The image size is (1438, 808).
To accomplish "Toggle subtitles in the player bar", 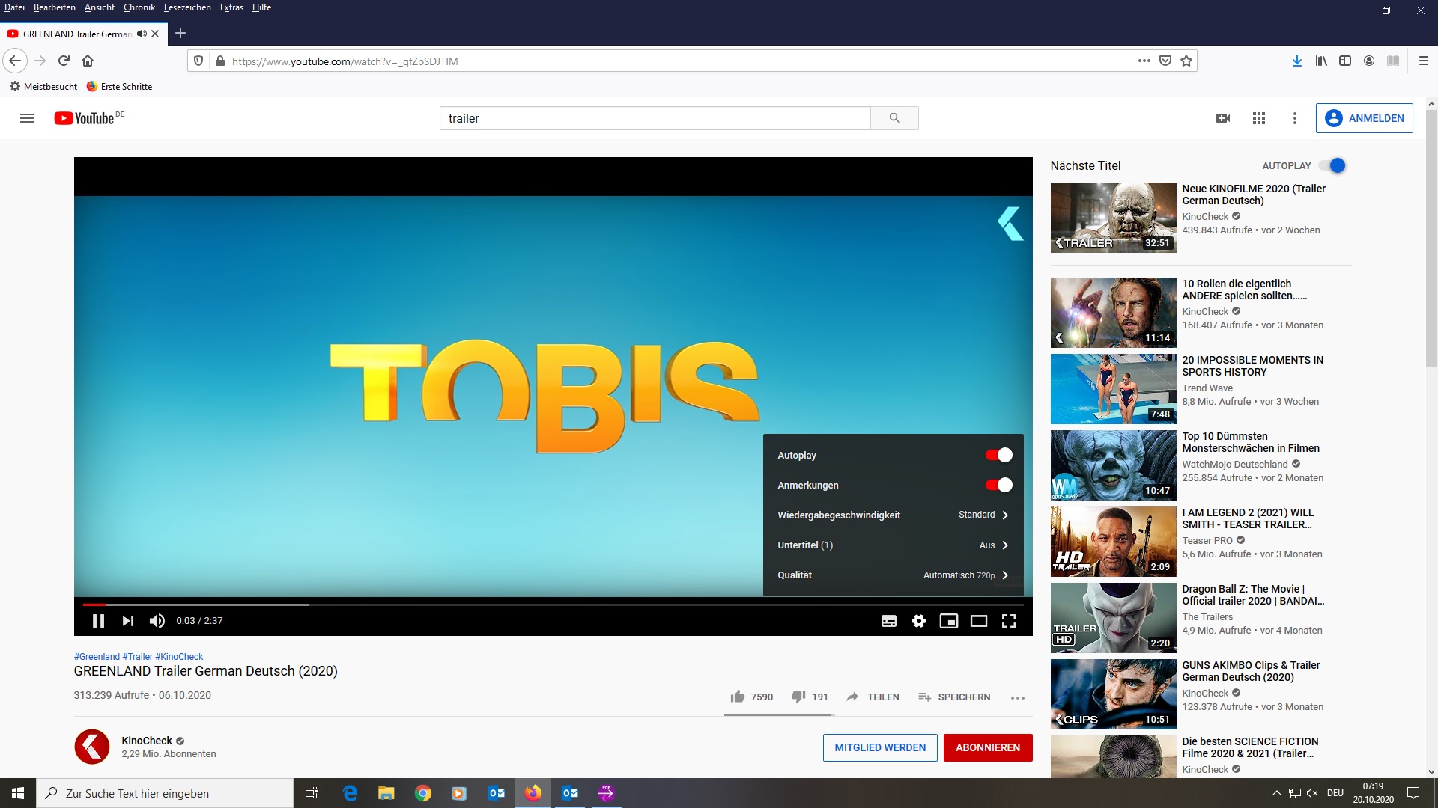I will 889,621.
